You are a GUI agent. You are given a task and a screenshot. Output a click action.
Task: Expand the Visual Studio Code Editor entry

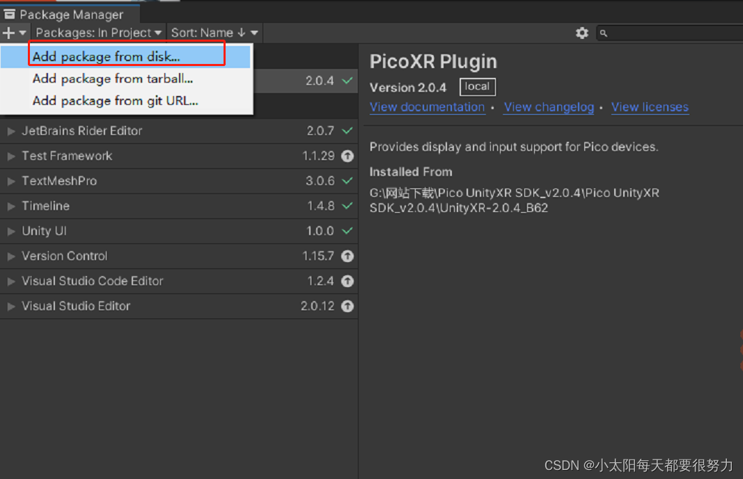12,281
